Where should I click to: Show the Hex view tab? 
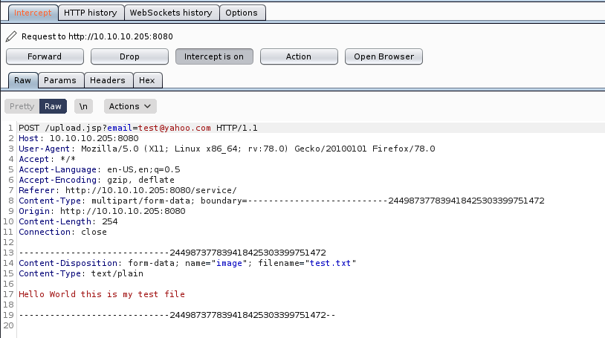pos(147,80)
